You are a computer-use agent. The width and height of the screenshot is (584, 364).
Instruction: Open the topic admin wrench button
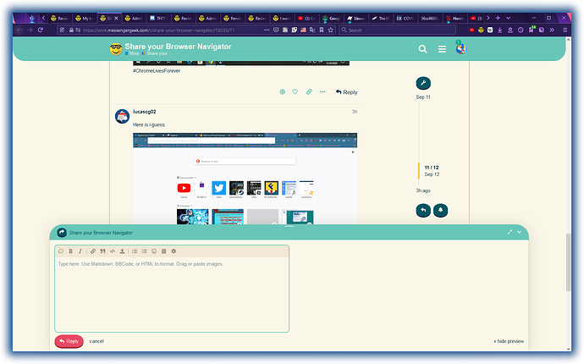point(423,83)
